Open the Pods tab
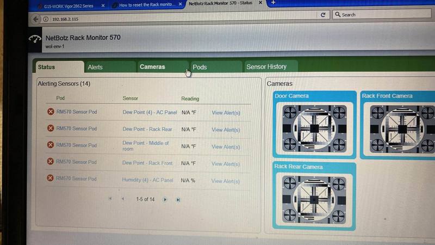The image size is (435, 245). [216, 67]
